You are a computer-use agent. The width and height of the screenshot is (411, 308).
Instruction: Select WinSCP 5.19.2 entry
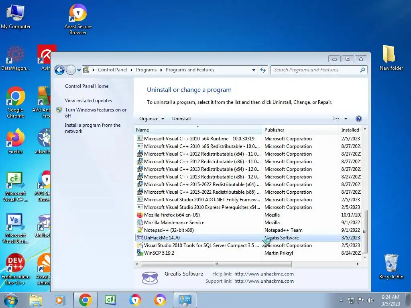coord(248,253)
